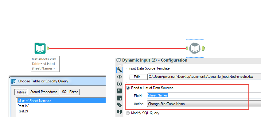The width and height of the screenshot is (261, 117).
Task: Switch to the Tables tab
Action: click(21, 92)
